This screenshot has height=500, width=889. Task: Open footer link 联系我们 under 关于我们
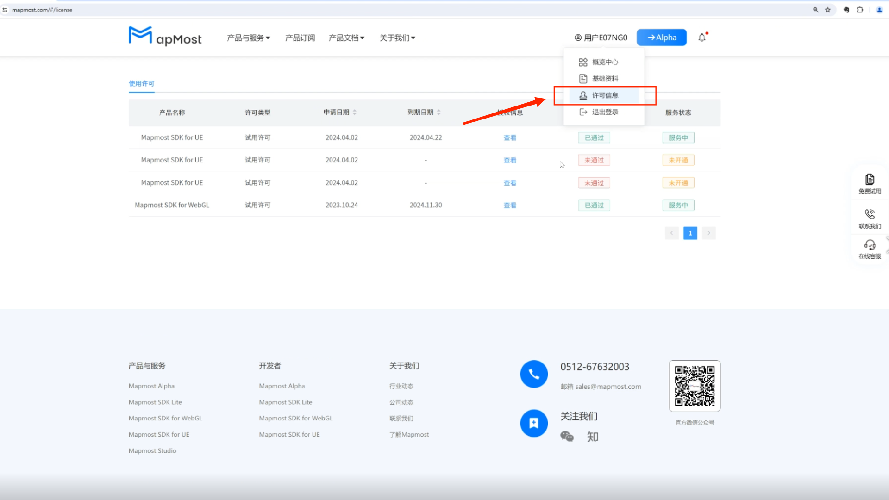click(401, 419)
